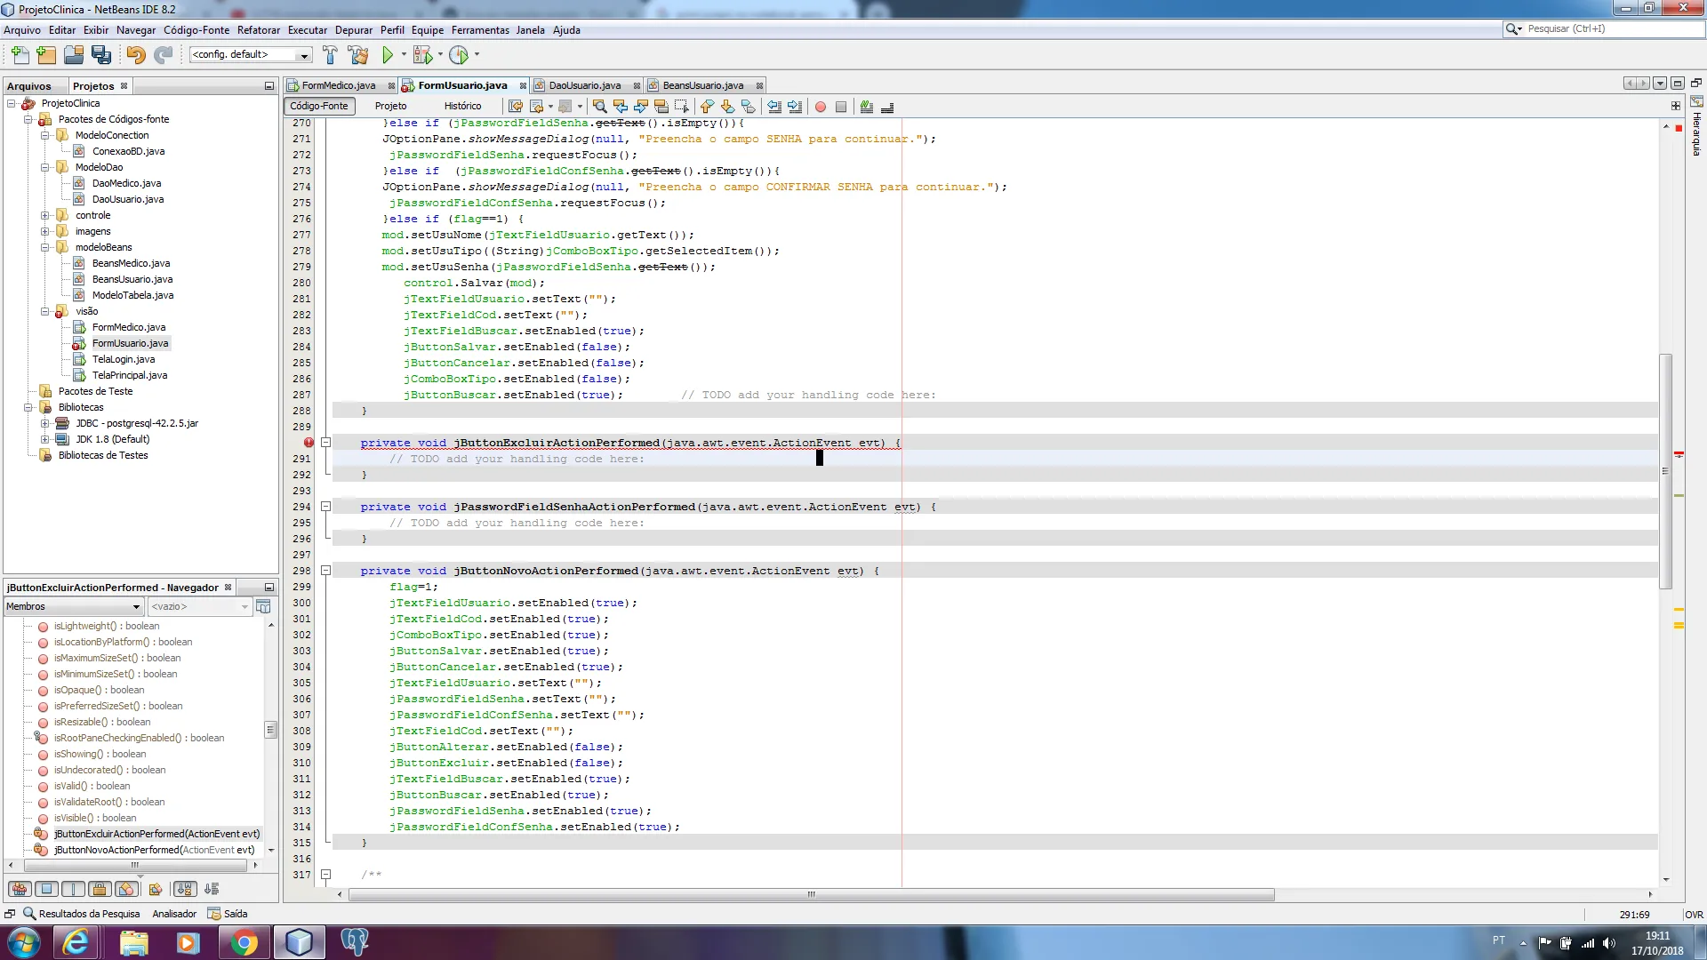Click the Save All icon
Screen dimensions: 1707x960
(x=101, y=55)
